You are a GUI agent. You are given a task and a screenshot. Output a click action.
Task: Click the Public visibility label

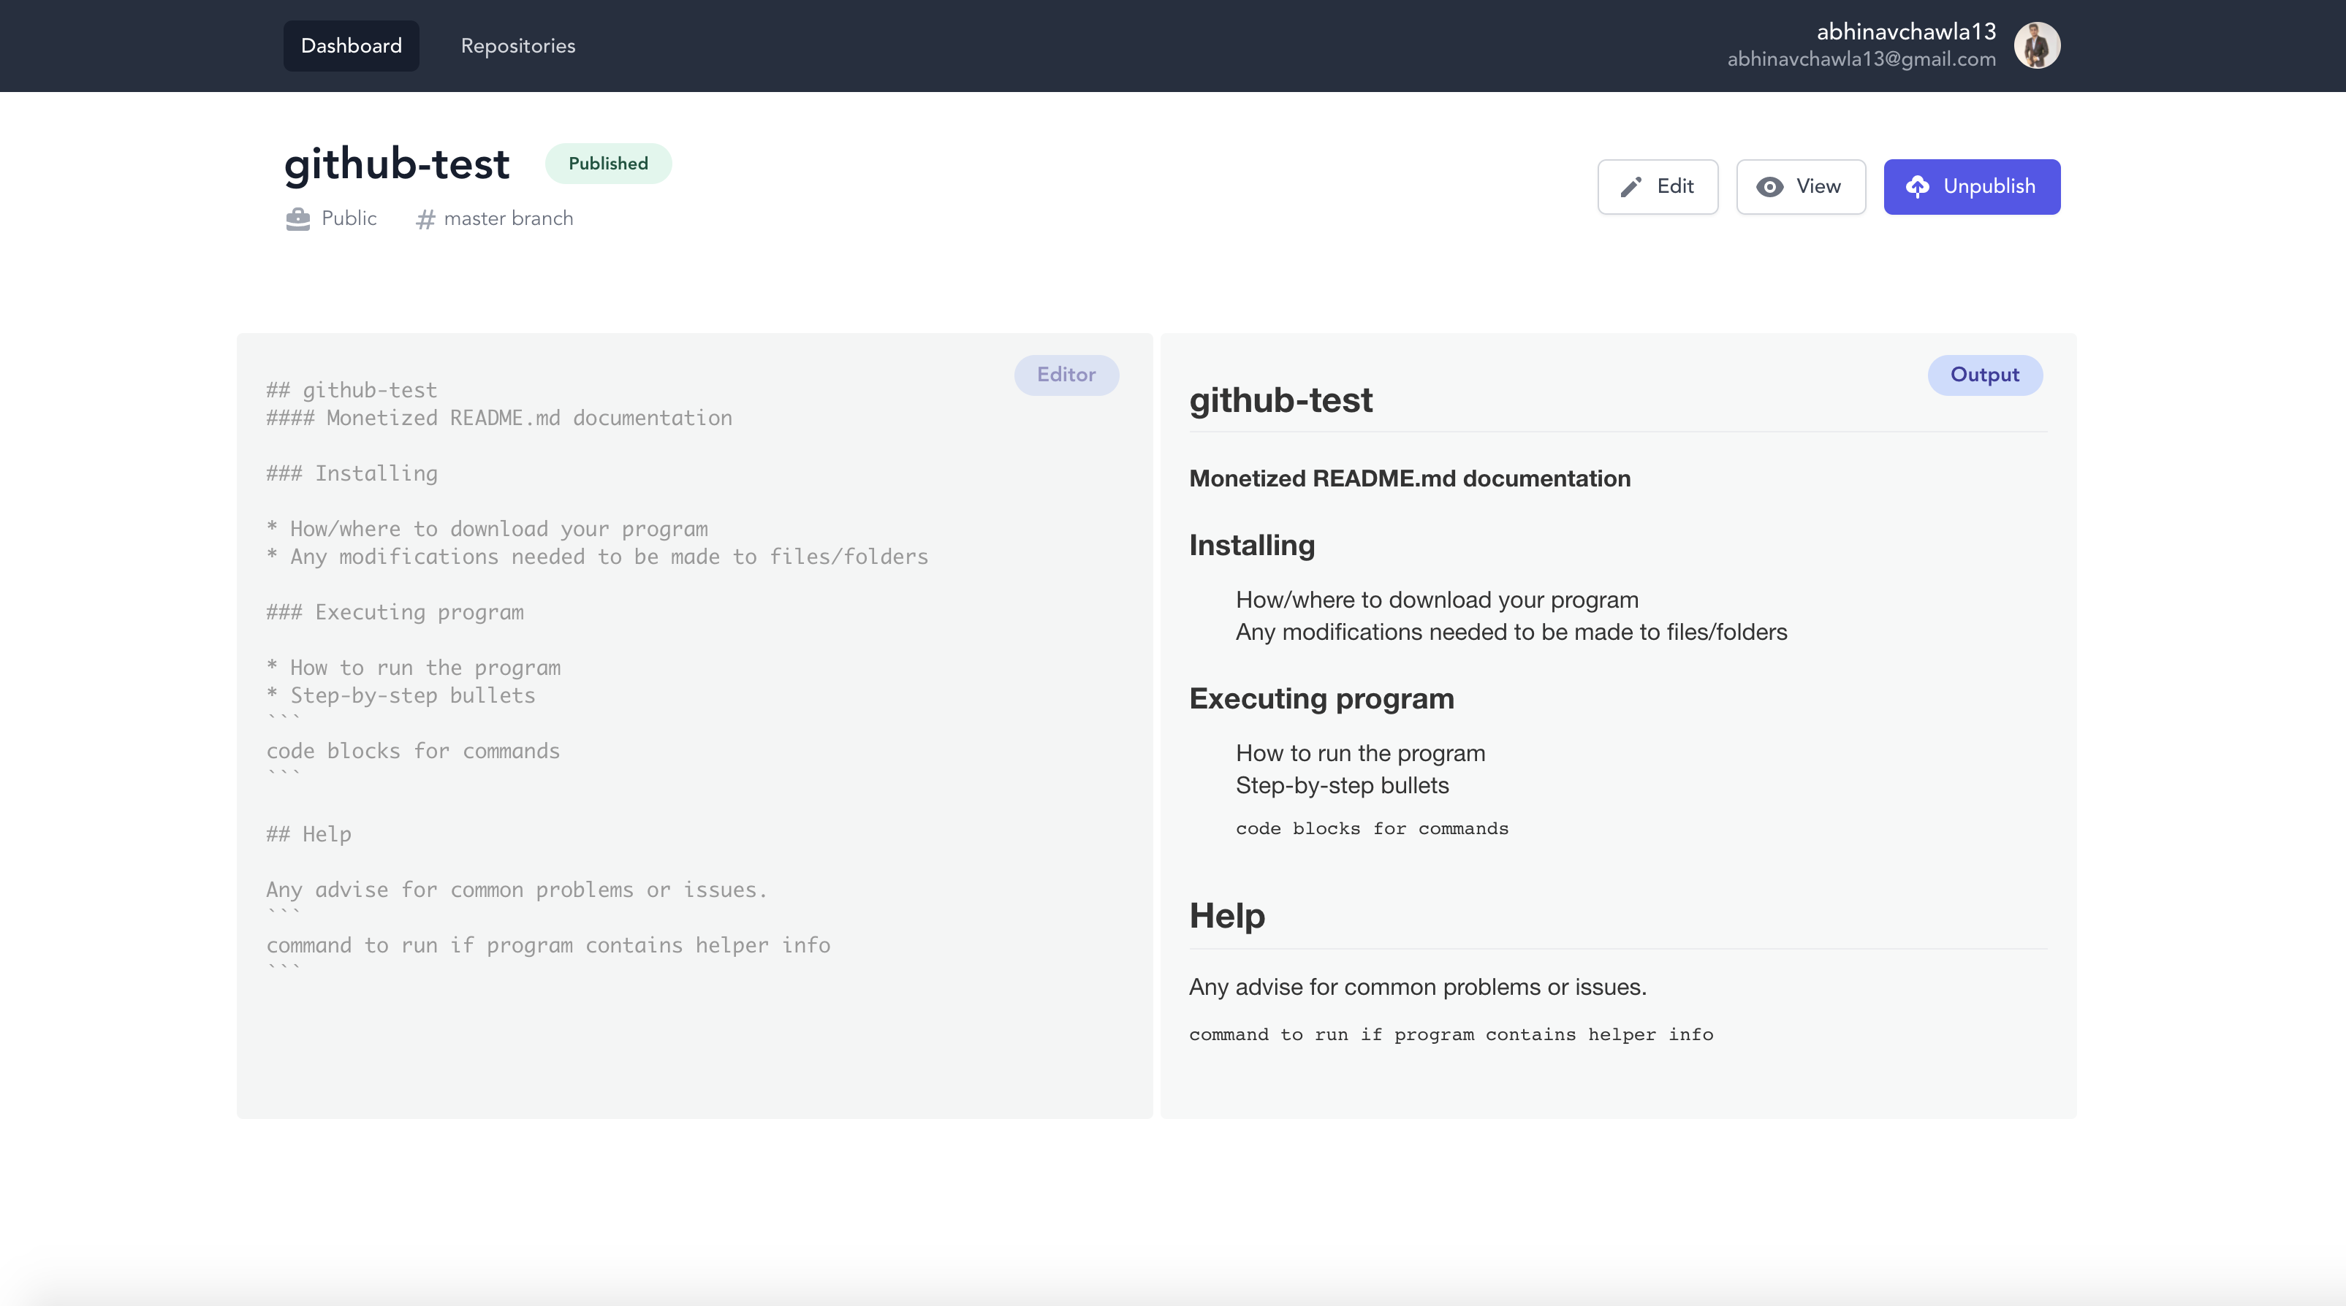click(x=349, y=218)
